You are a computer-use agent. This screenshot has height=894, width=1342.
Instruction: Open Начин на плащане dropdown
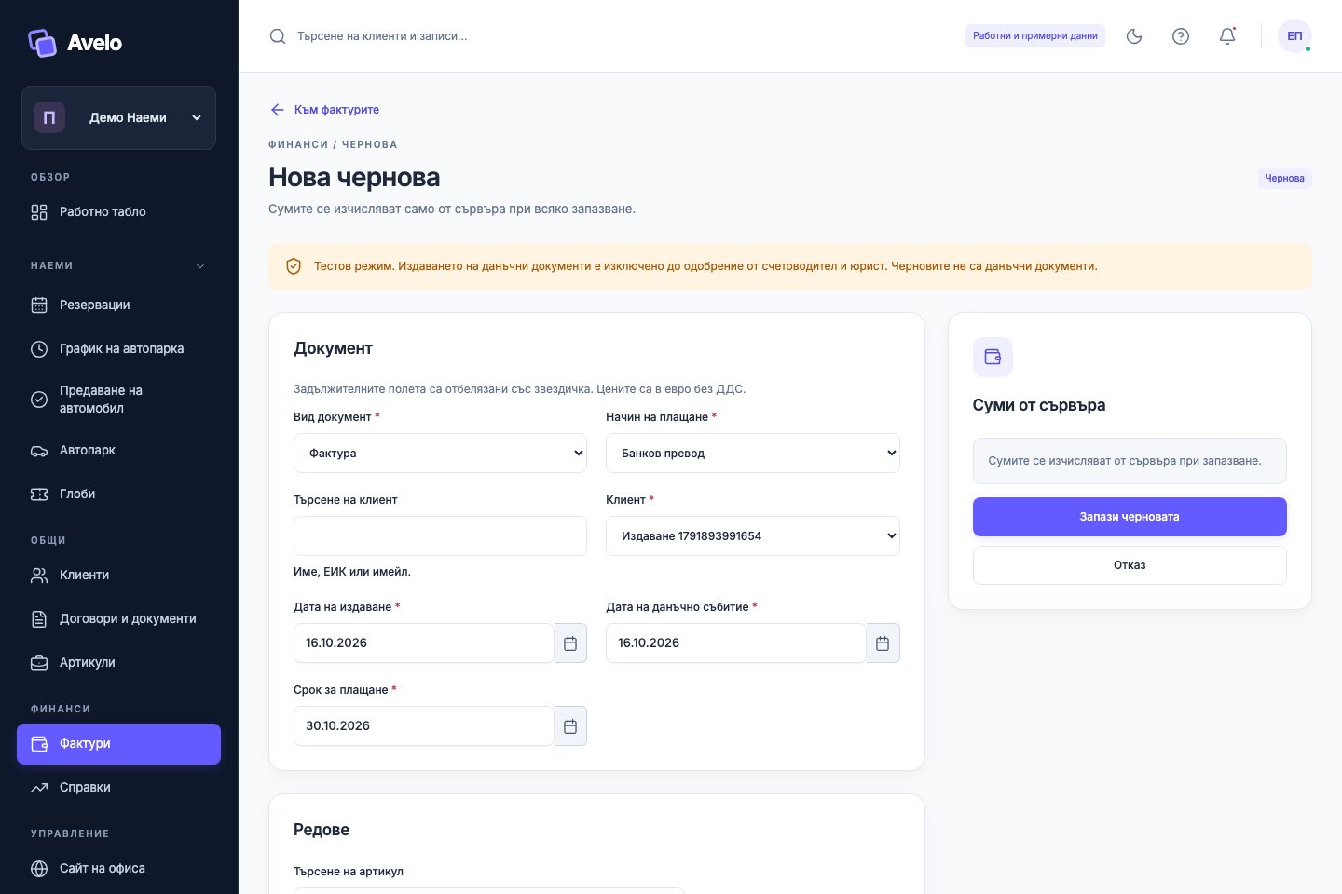(x=753, y=454)
